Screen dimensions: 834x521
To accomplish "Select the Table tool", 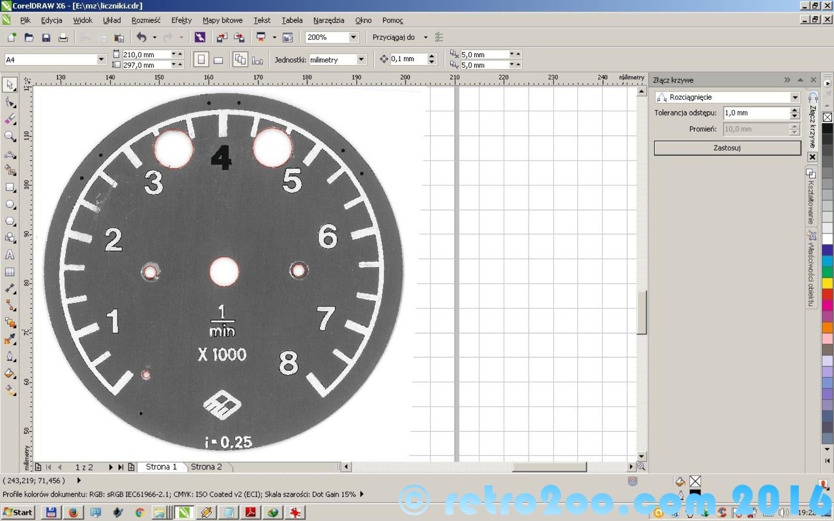I will pyautogui.click(x=10, y=272).
